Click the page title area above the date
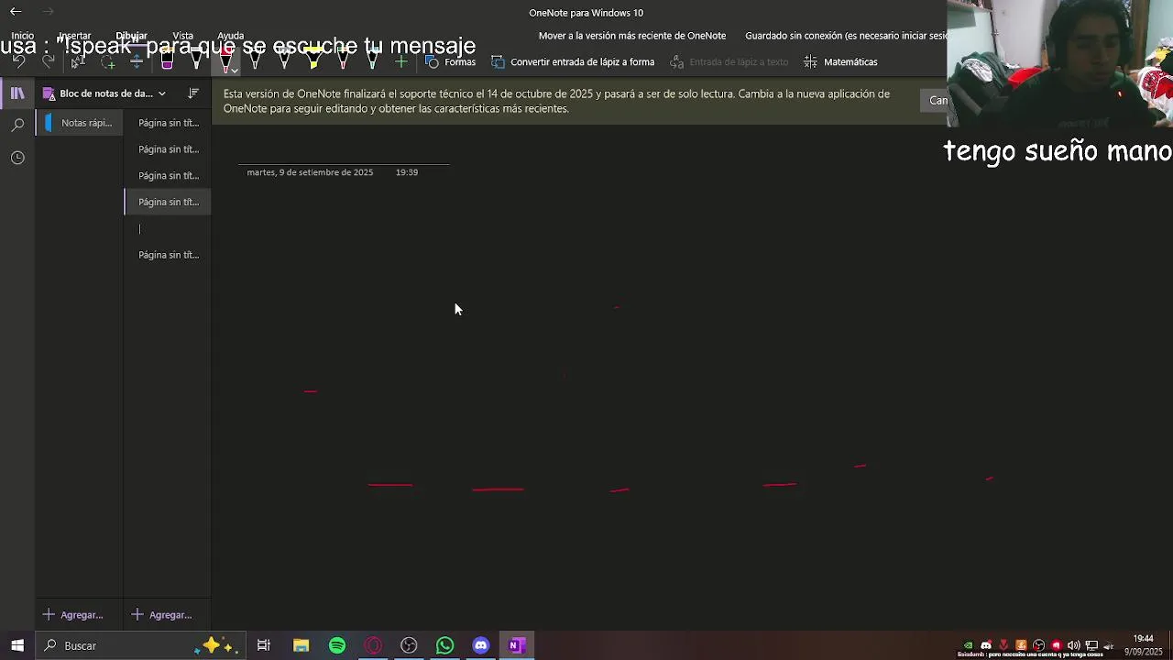The width and height of the screenshot is (1173, 660). [x=344, y=151]
